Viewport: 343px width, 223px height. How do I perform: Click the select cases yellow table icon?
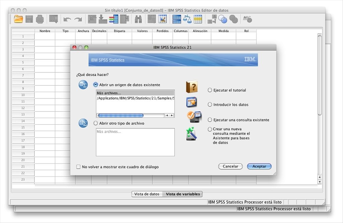(x=198, y=19)
